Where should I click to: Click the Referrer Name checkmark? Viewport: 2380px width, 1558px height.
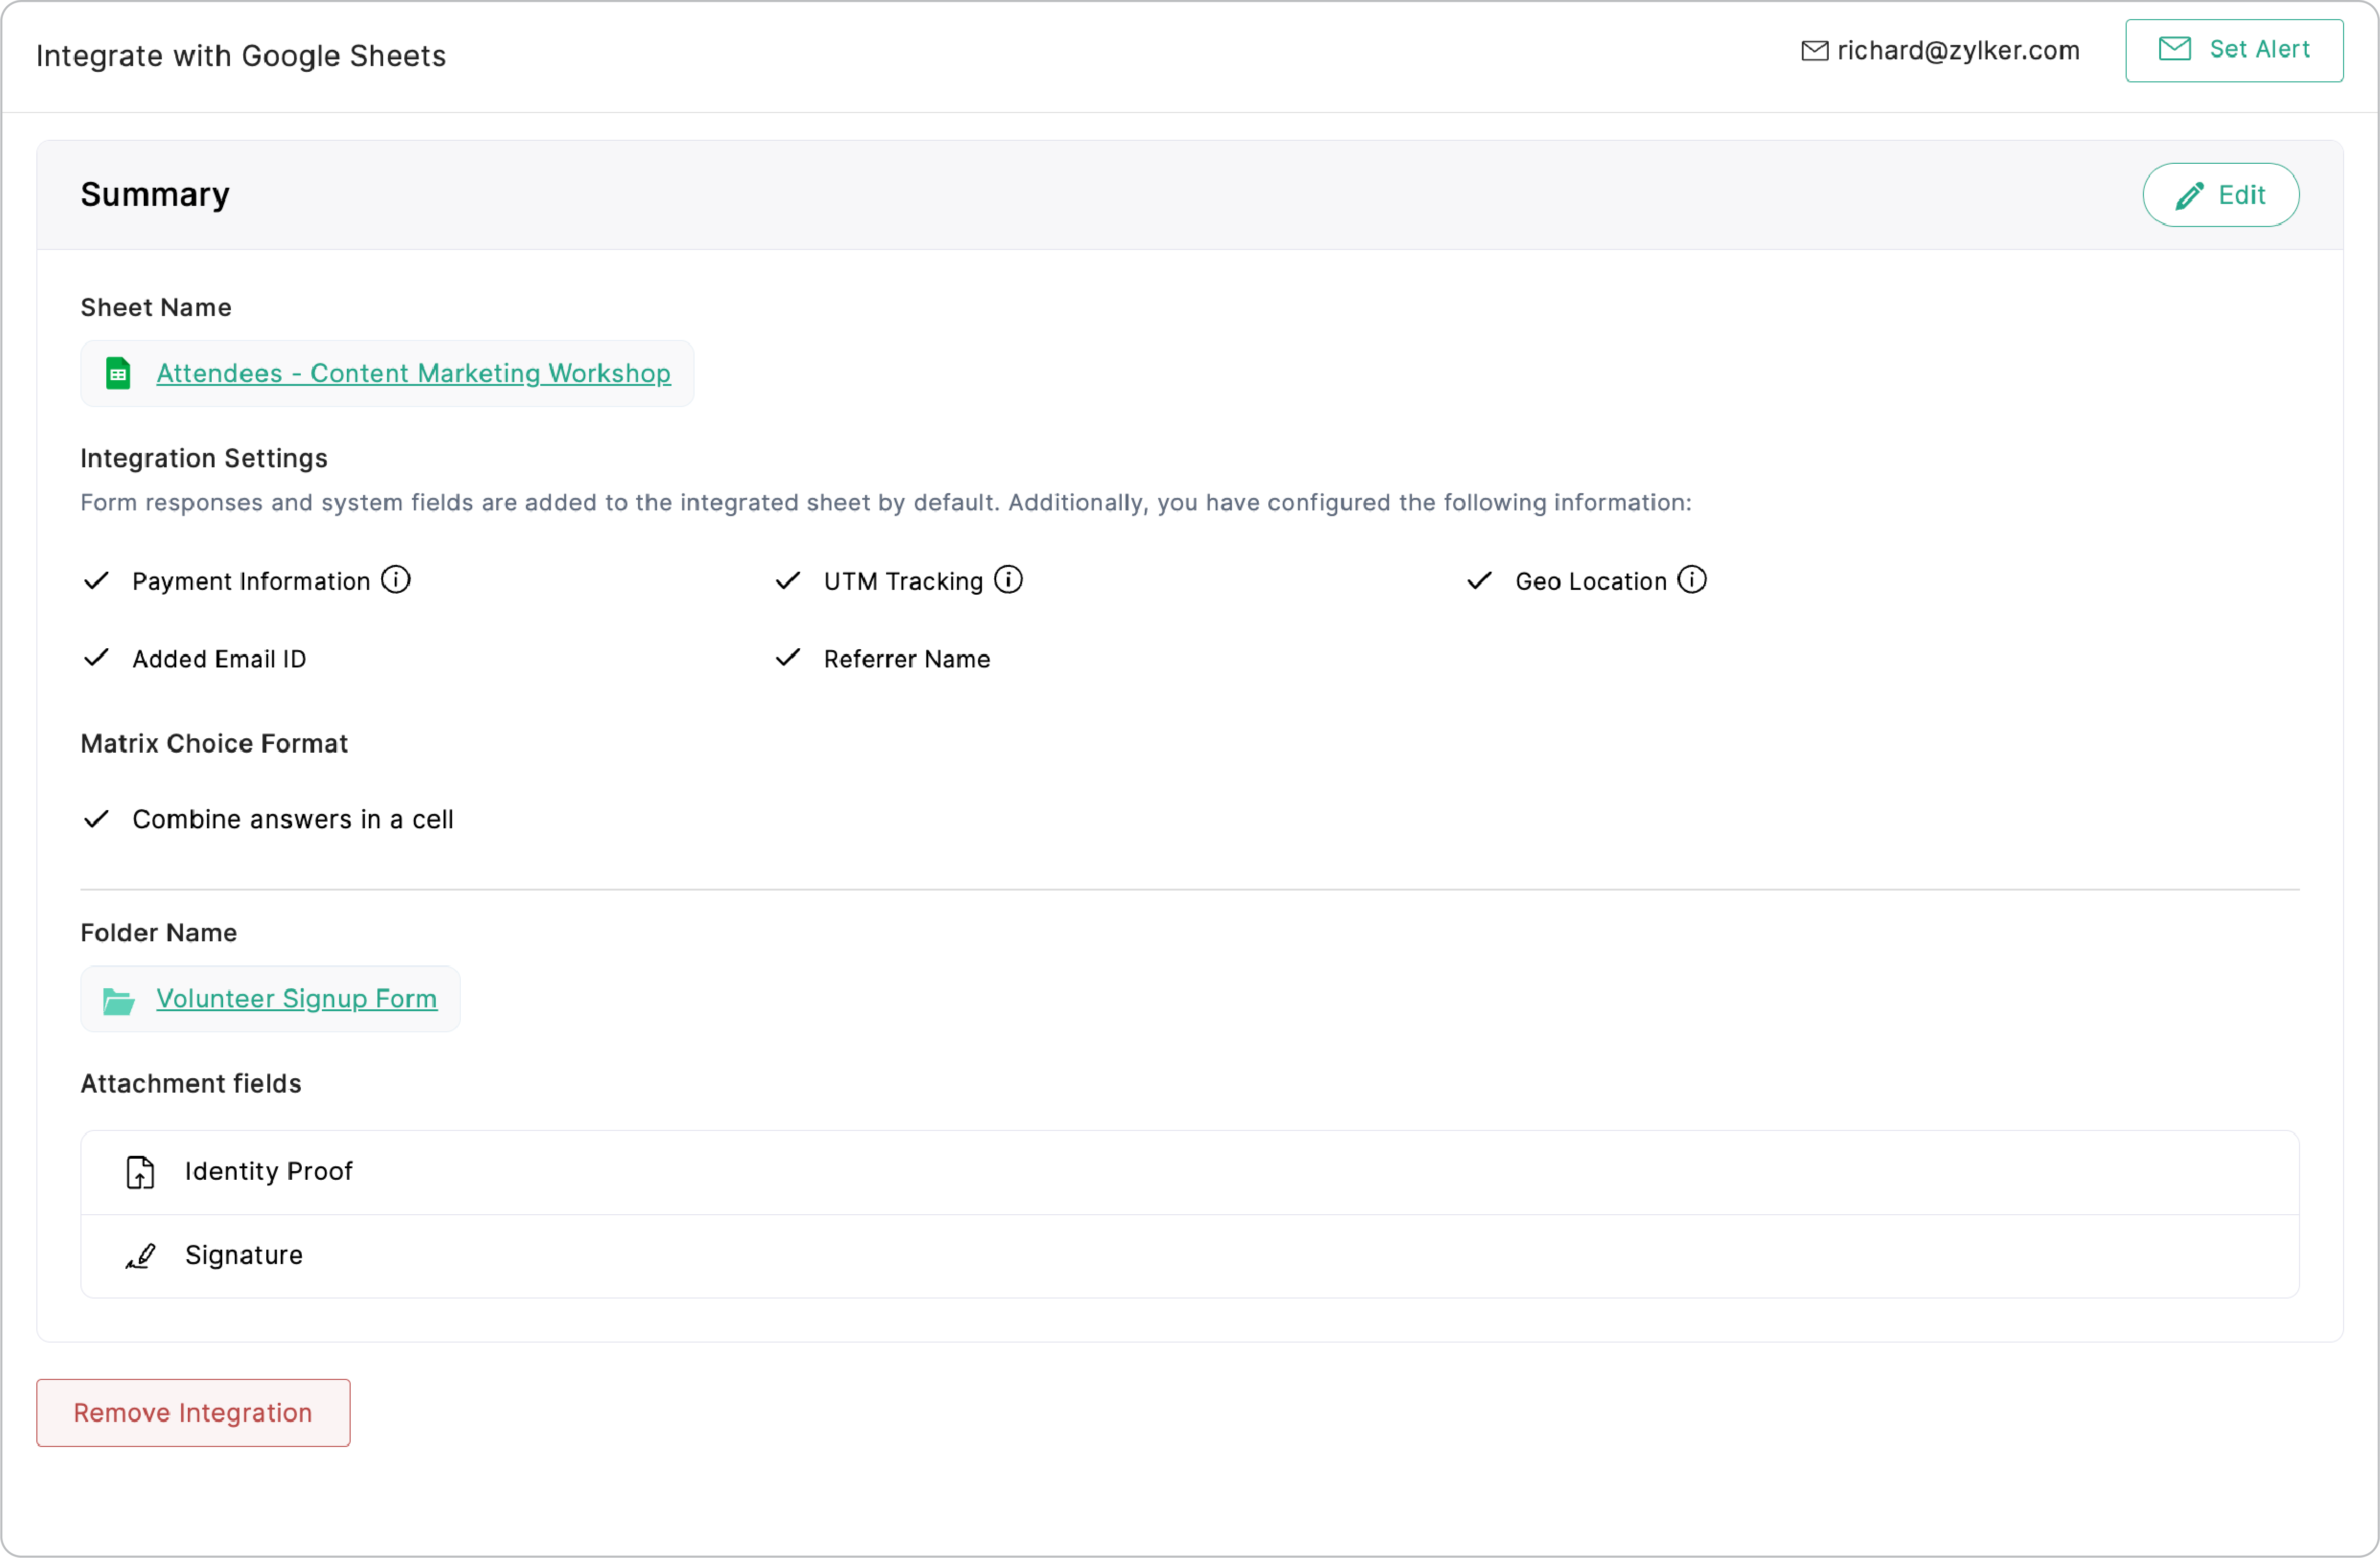788,657
